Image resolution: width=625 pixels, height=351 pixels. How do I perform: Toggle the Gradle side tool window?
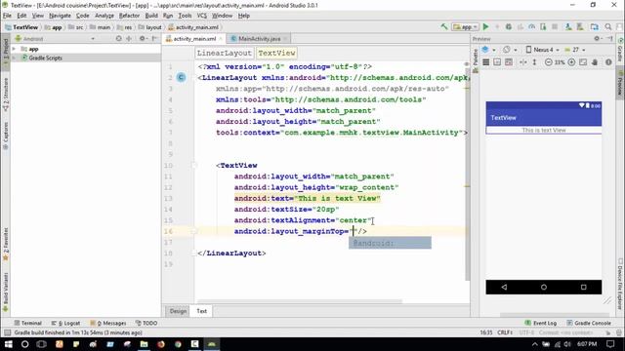[620, 49]
